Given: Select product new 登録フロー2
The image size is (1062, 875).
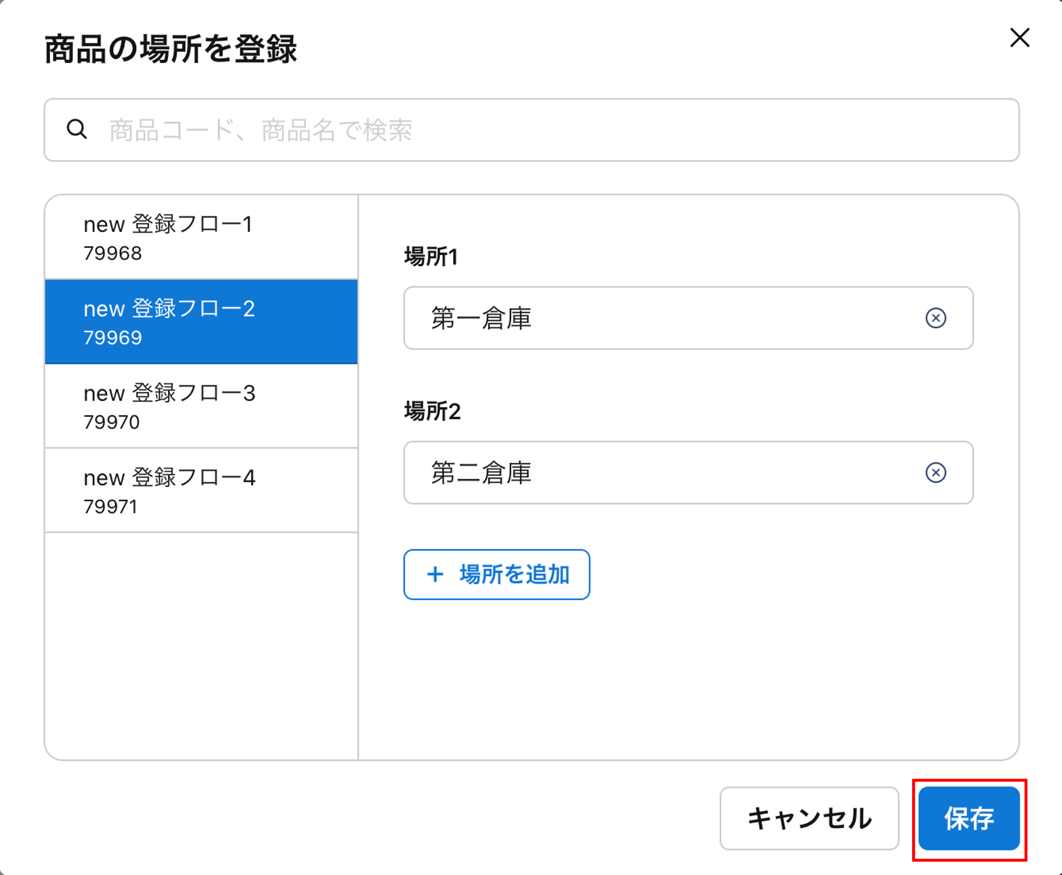Looking at the screenshot, I should (201, 322).
